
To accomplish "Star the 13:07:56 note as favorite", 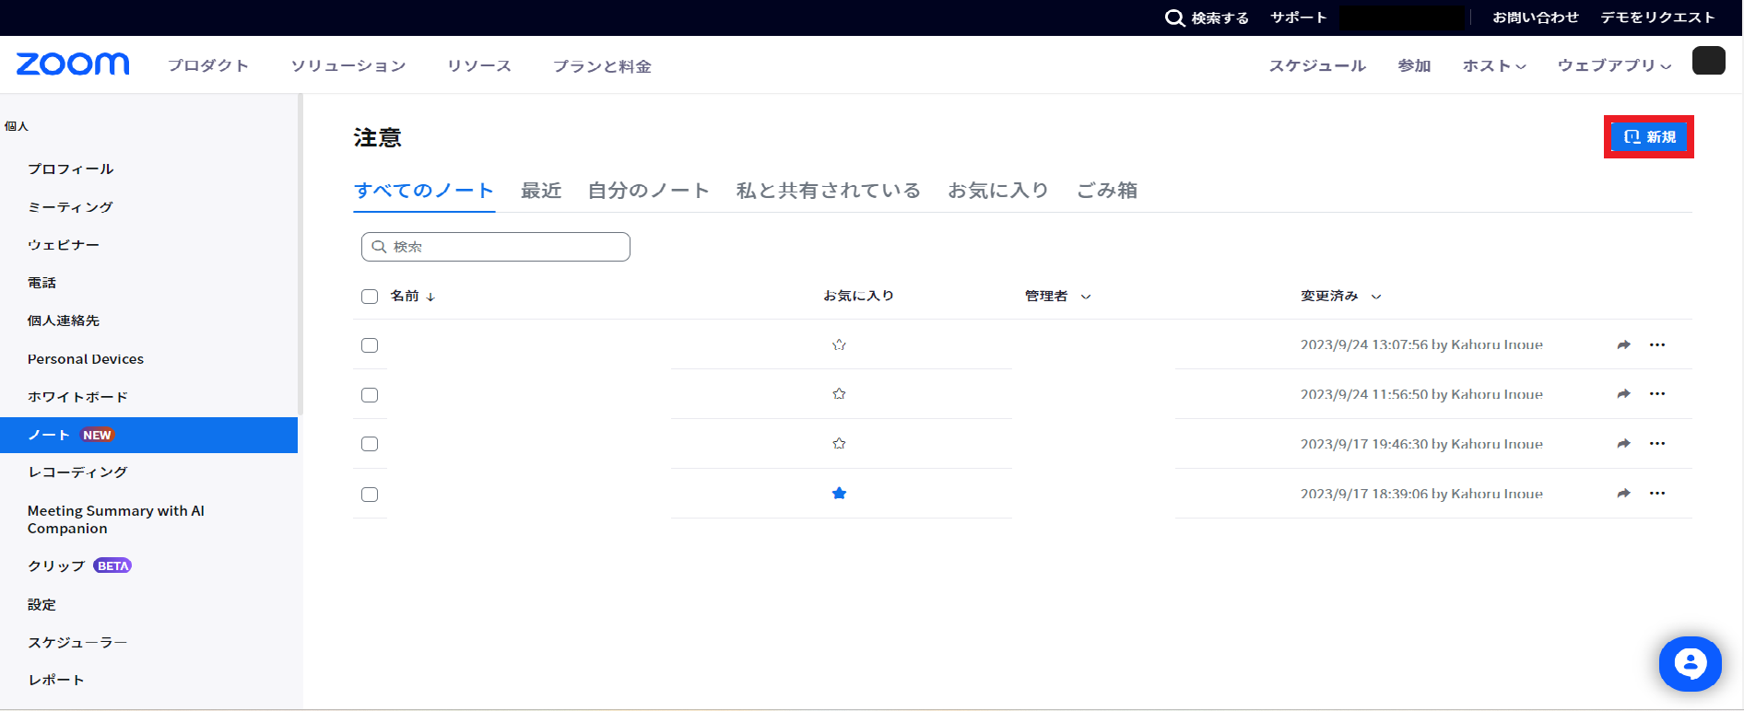I will click(x=839, y=344).
